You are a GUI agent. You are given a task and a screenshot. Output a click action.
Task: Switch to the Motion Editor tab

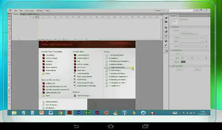tap(33, 14)
